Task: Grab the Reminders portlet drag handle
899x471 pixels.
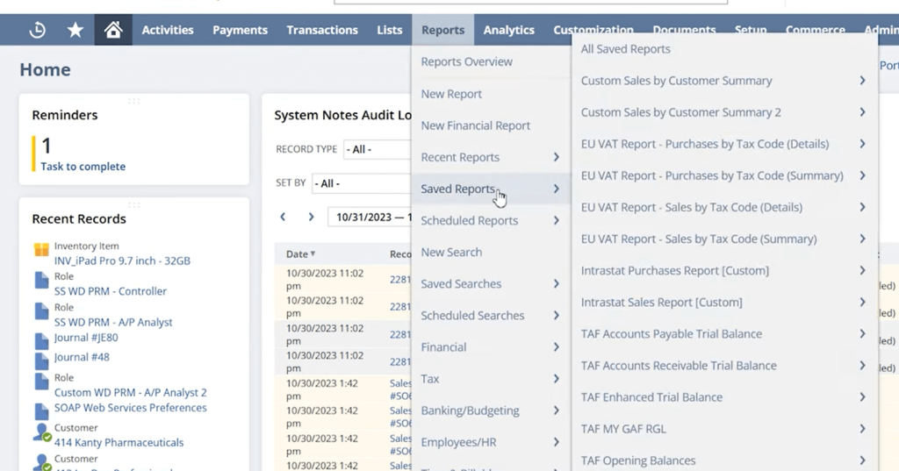Action: (x=134, y=101)
